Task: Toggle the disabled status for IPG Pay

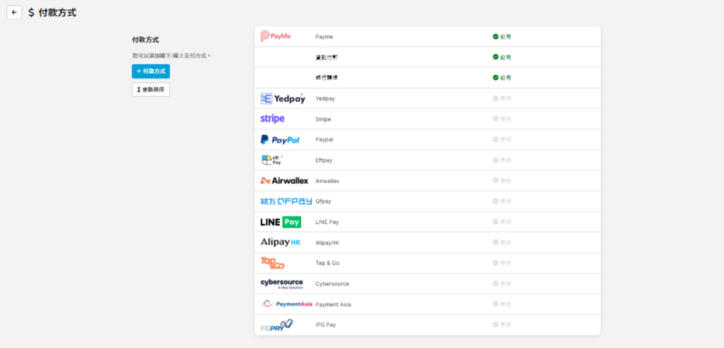Action: click(x=501, y=325)
